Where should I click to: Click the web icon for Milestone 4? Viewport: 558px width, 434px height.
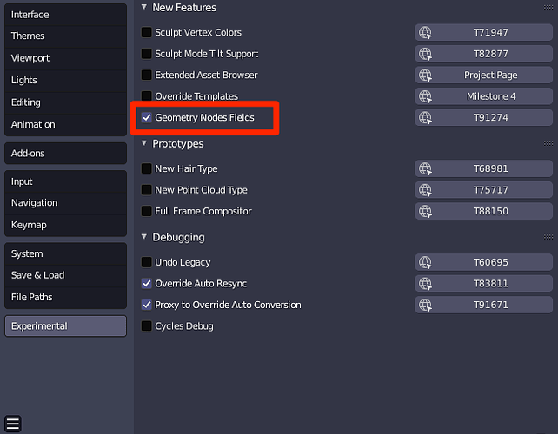coord(425,96)
